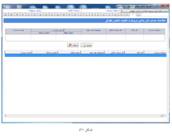Select the highlighted blue row in the grid

point(86,55)
